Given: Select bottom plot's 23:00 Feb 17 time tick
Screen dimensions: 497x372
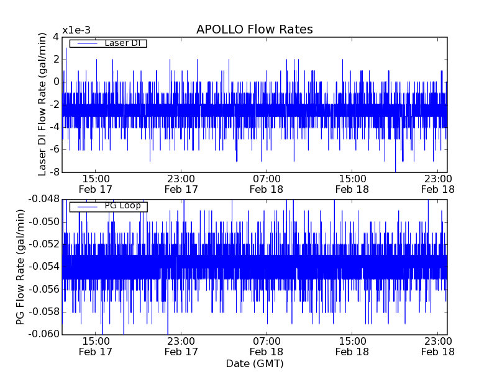Looking at the screenshot, I should click(x=181, y=346).
